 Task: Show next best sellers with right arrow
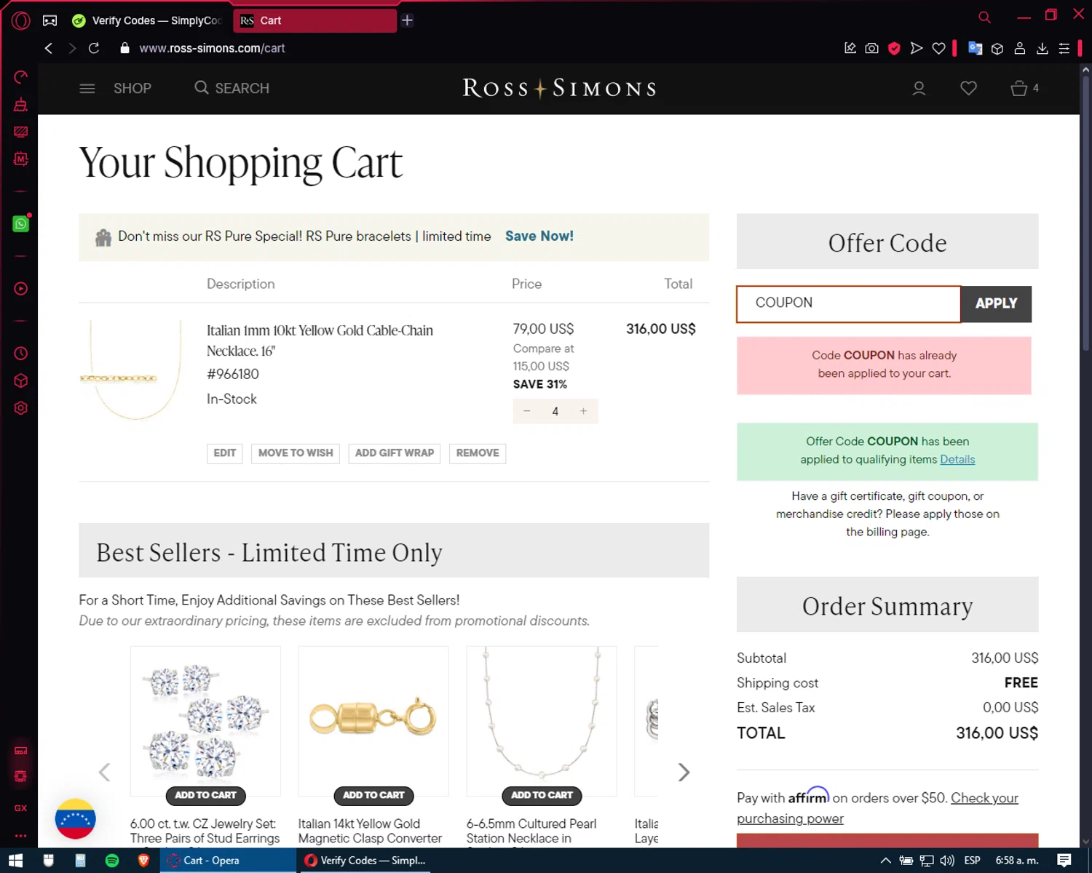(684, 772)
